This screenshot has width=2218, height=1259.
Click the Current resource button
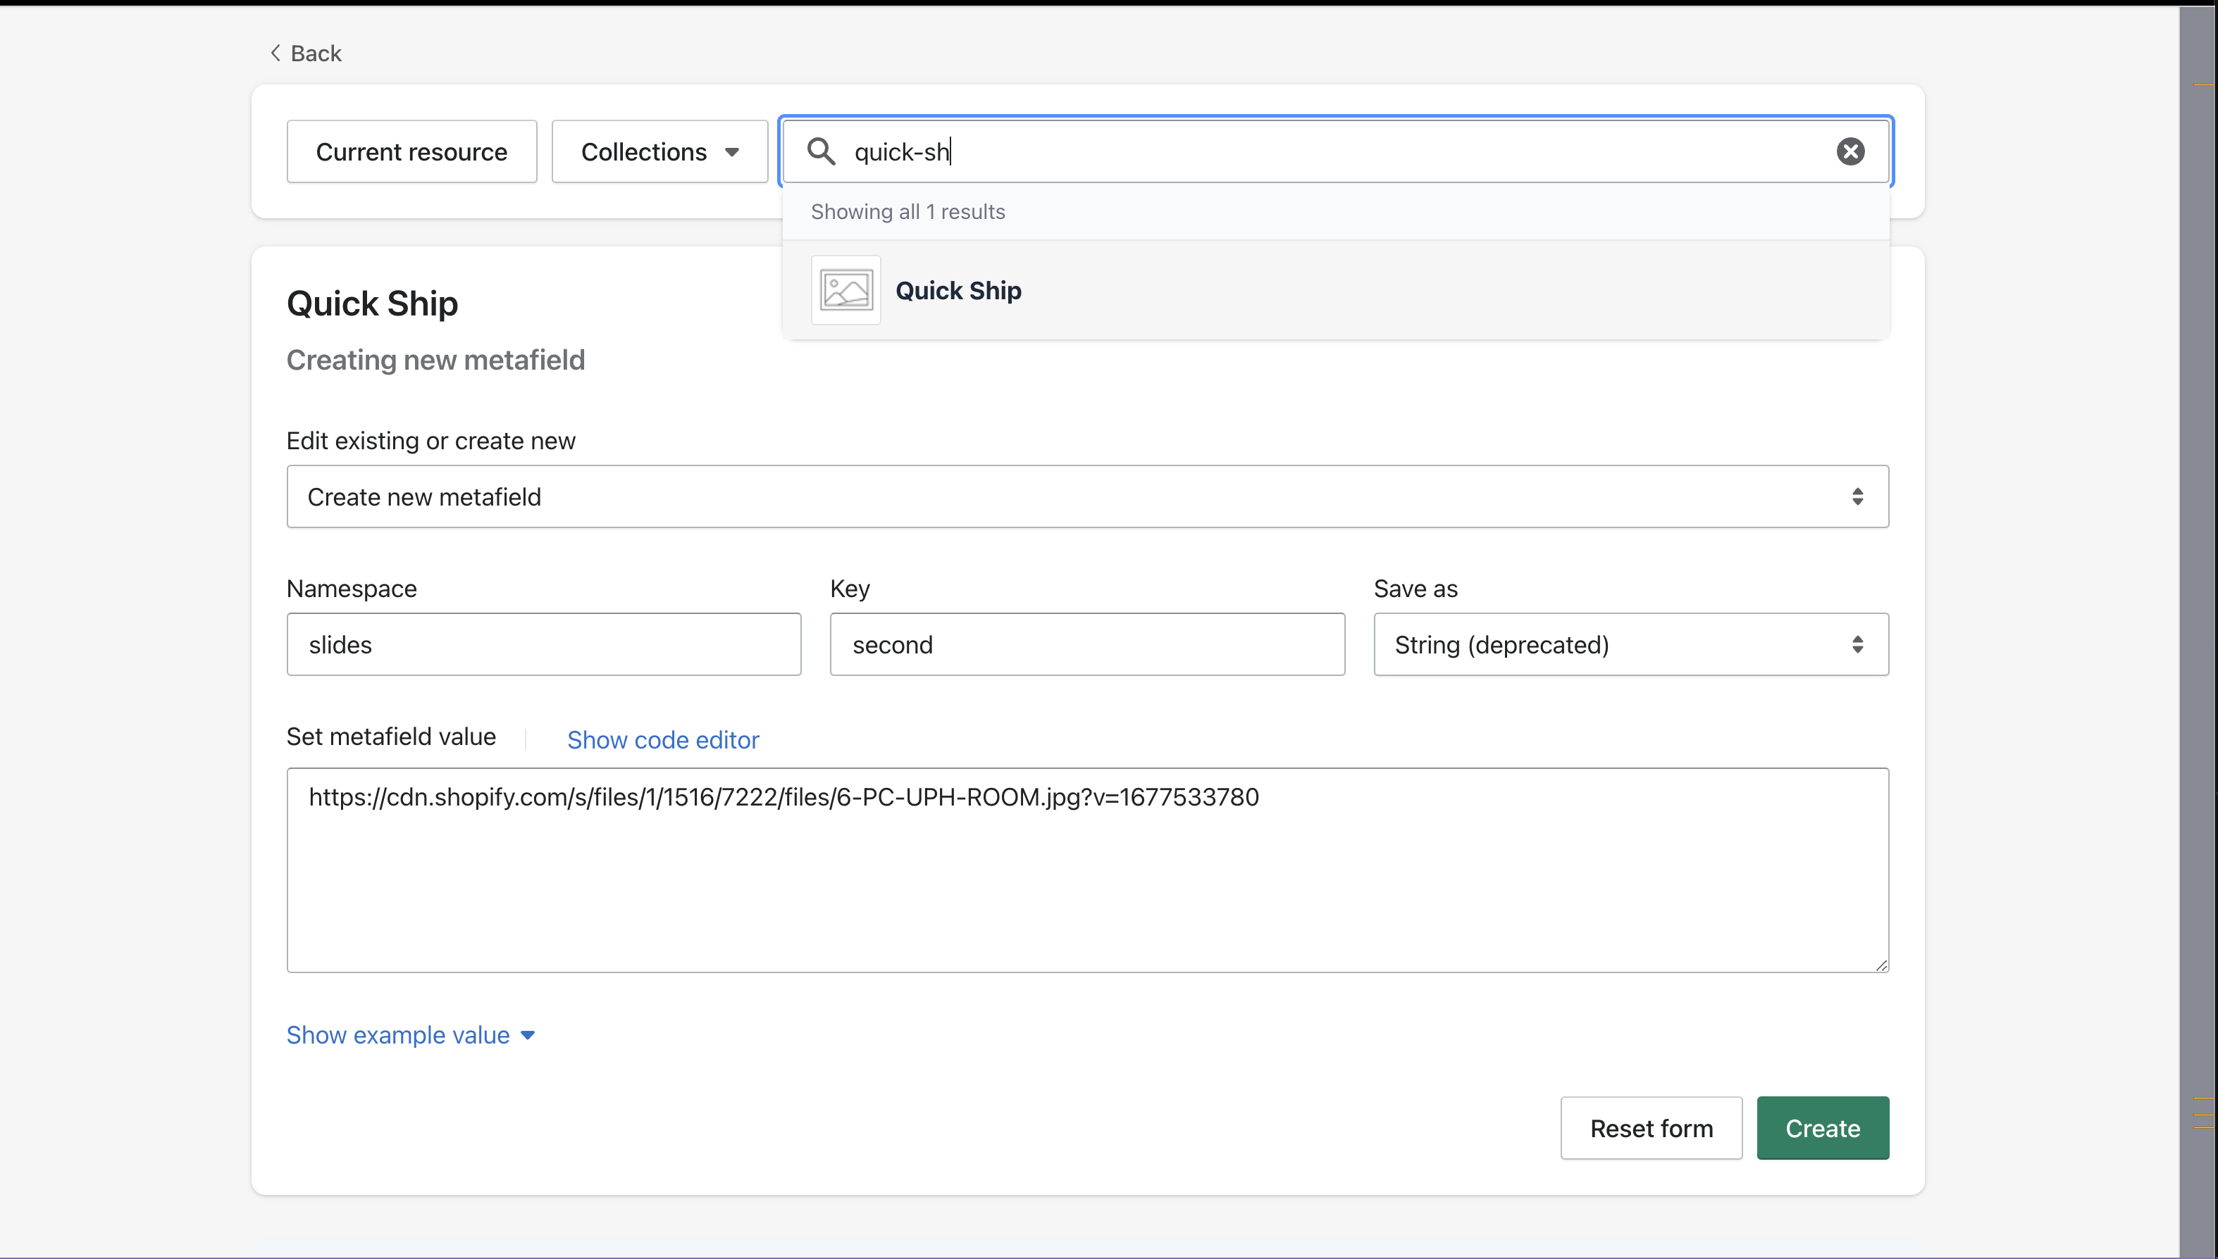pos(411,151)
